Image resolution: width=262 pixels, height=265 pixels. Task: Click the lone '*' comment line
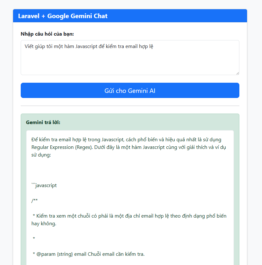(34, 239)
